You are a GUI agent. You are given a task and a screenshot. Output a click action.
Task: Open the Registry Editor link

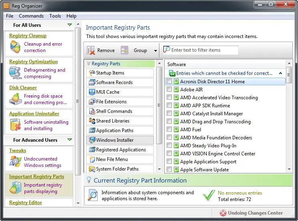click(26, 203)
